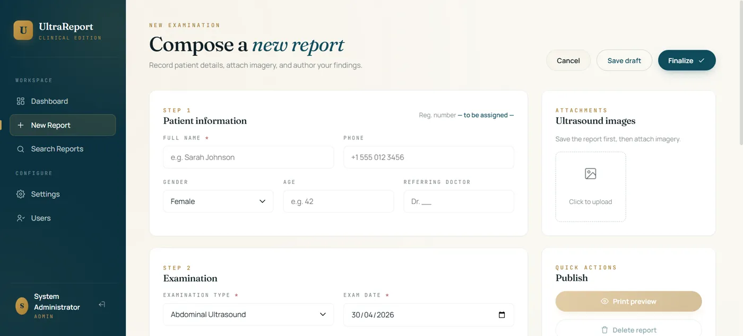Image resolution: width=743 pixels, height=336 pixels.
Task: Go to Dashboard
Action: (x=63, y=101)
